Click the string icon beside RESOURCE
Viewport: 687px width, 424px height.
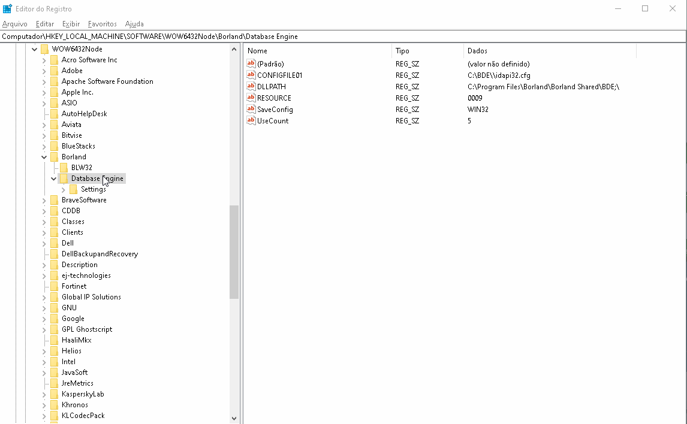click(x=251, y=98)
